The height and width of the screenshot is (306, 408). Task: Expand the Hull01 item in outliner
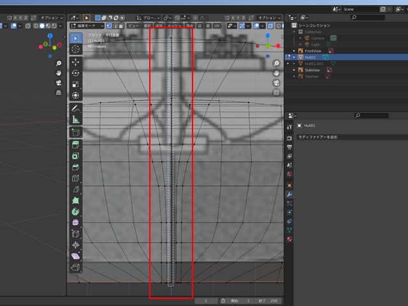294,57
